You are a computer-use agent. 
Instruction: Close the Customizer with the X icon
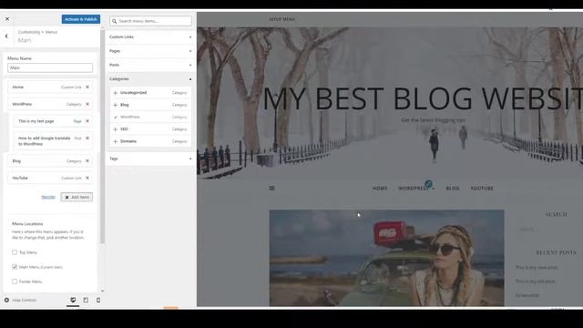tap(7, 19)
